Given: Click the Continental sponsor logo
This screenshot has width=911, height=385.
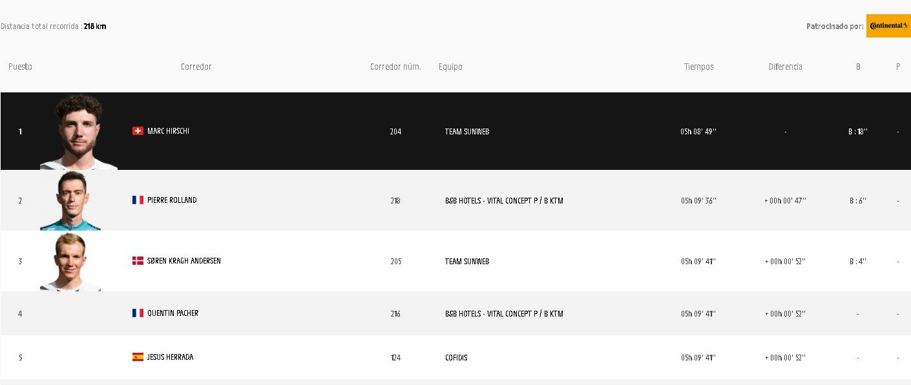Looking at the screenshot, I should tap(888, 26).
